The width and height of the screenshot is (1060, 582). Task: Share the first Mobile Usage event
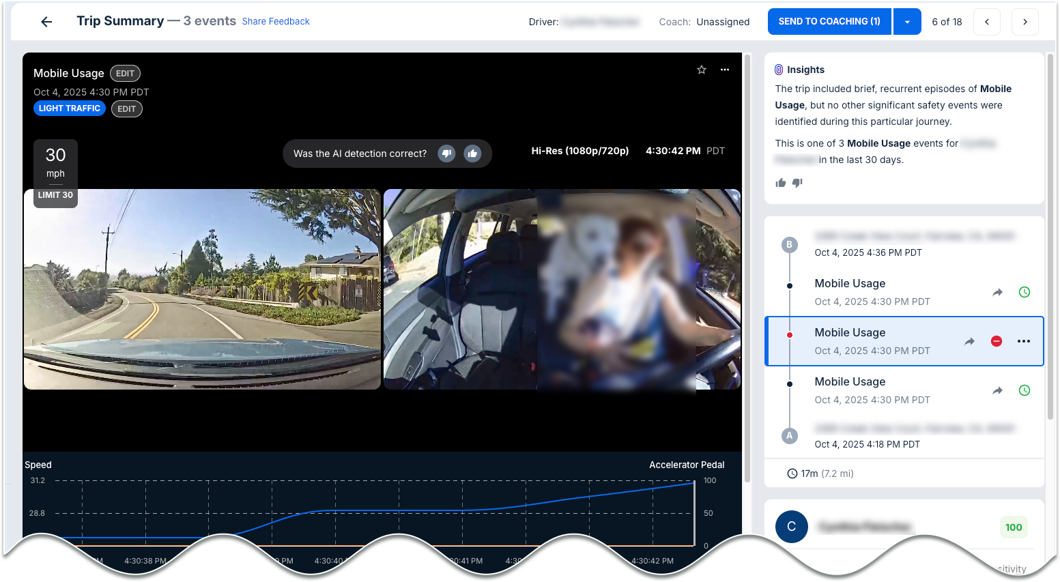tap(997, 292)
